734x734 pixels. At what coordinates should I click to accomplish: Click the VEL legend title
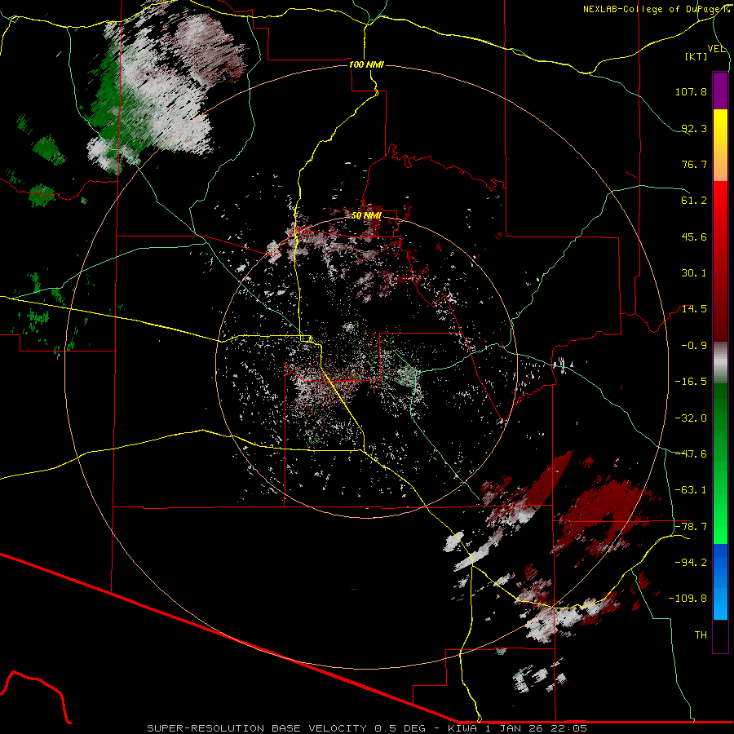click(716, 49)
